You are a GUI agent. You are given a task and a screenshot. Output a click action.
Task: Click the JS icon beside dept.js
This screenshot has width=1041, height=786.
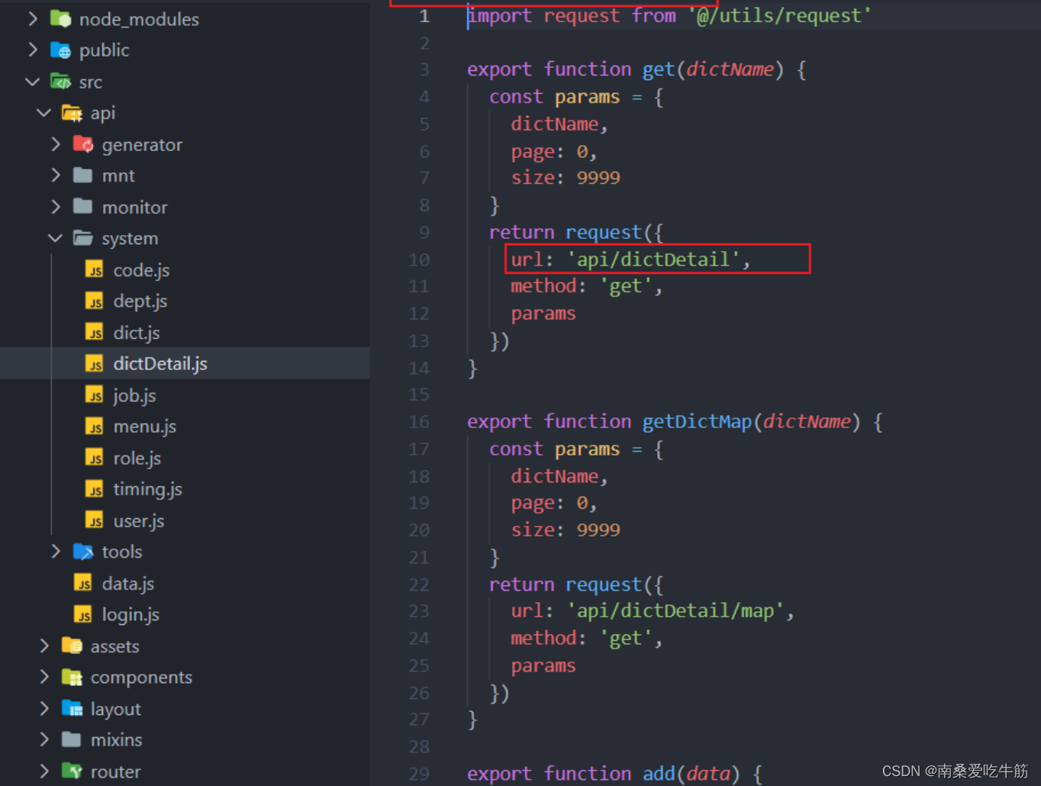95,301
